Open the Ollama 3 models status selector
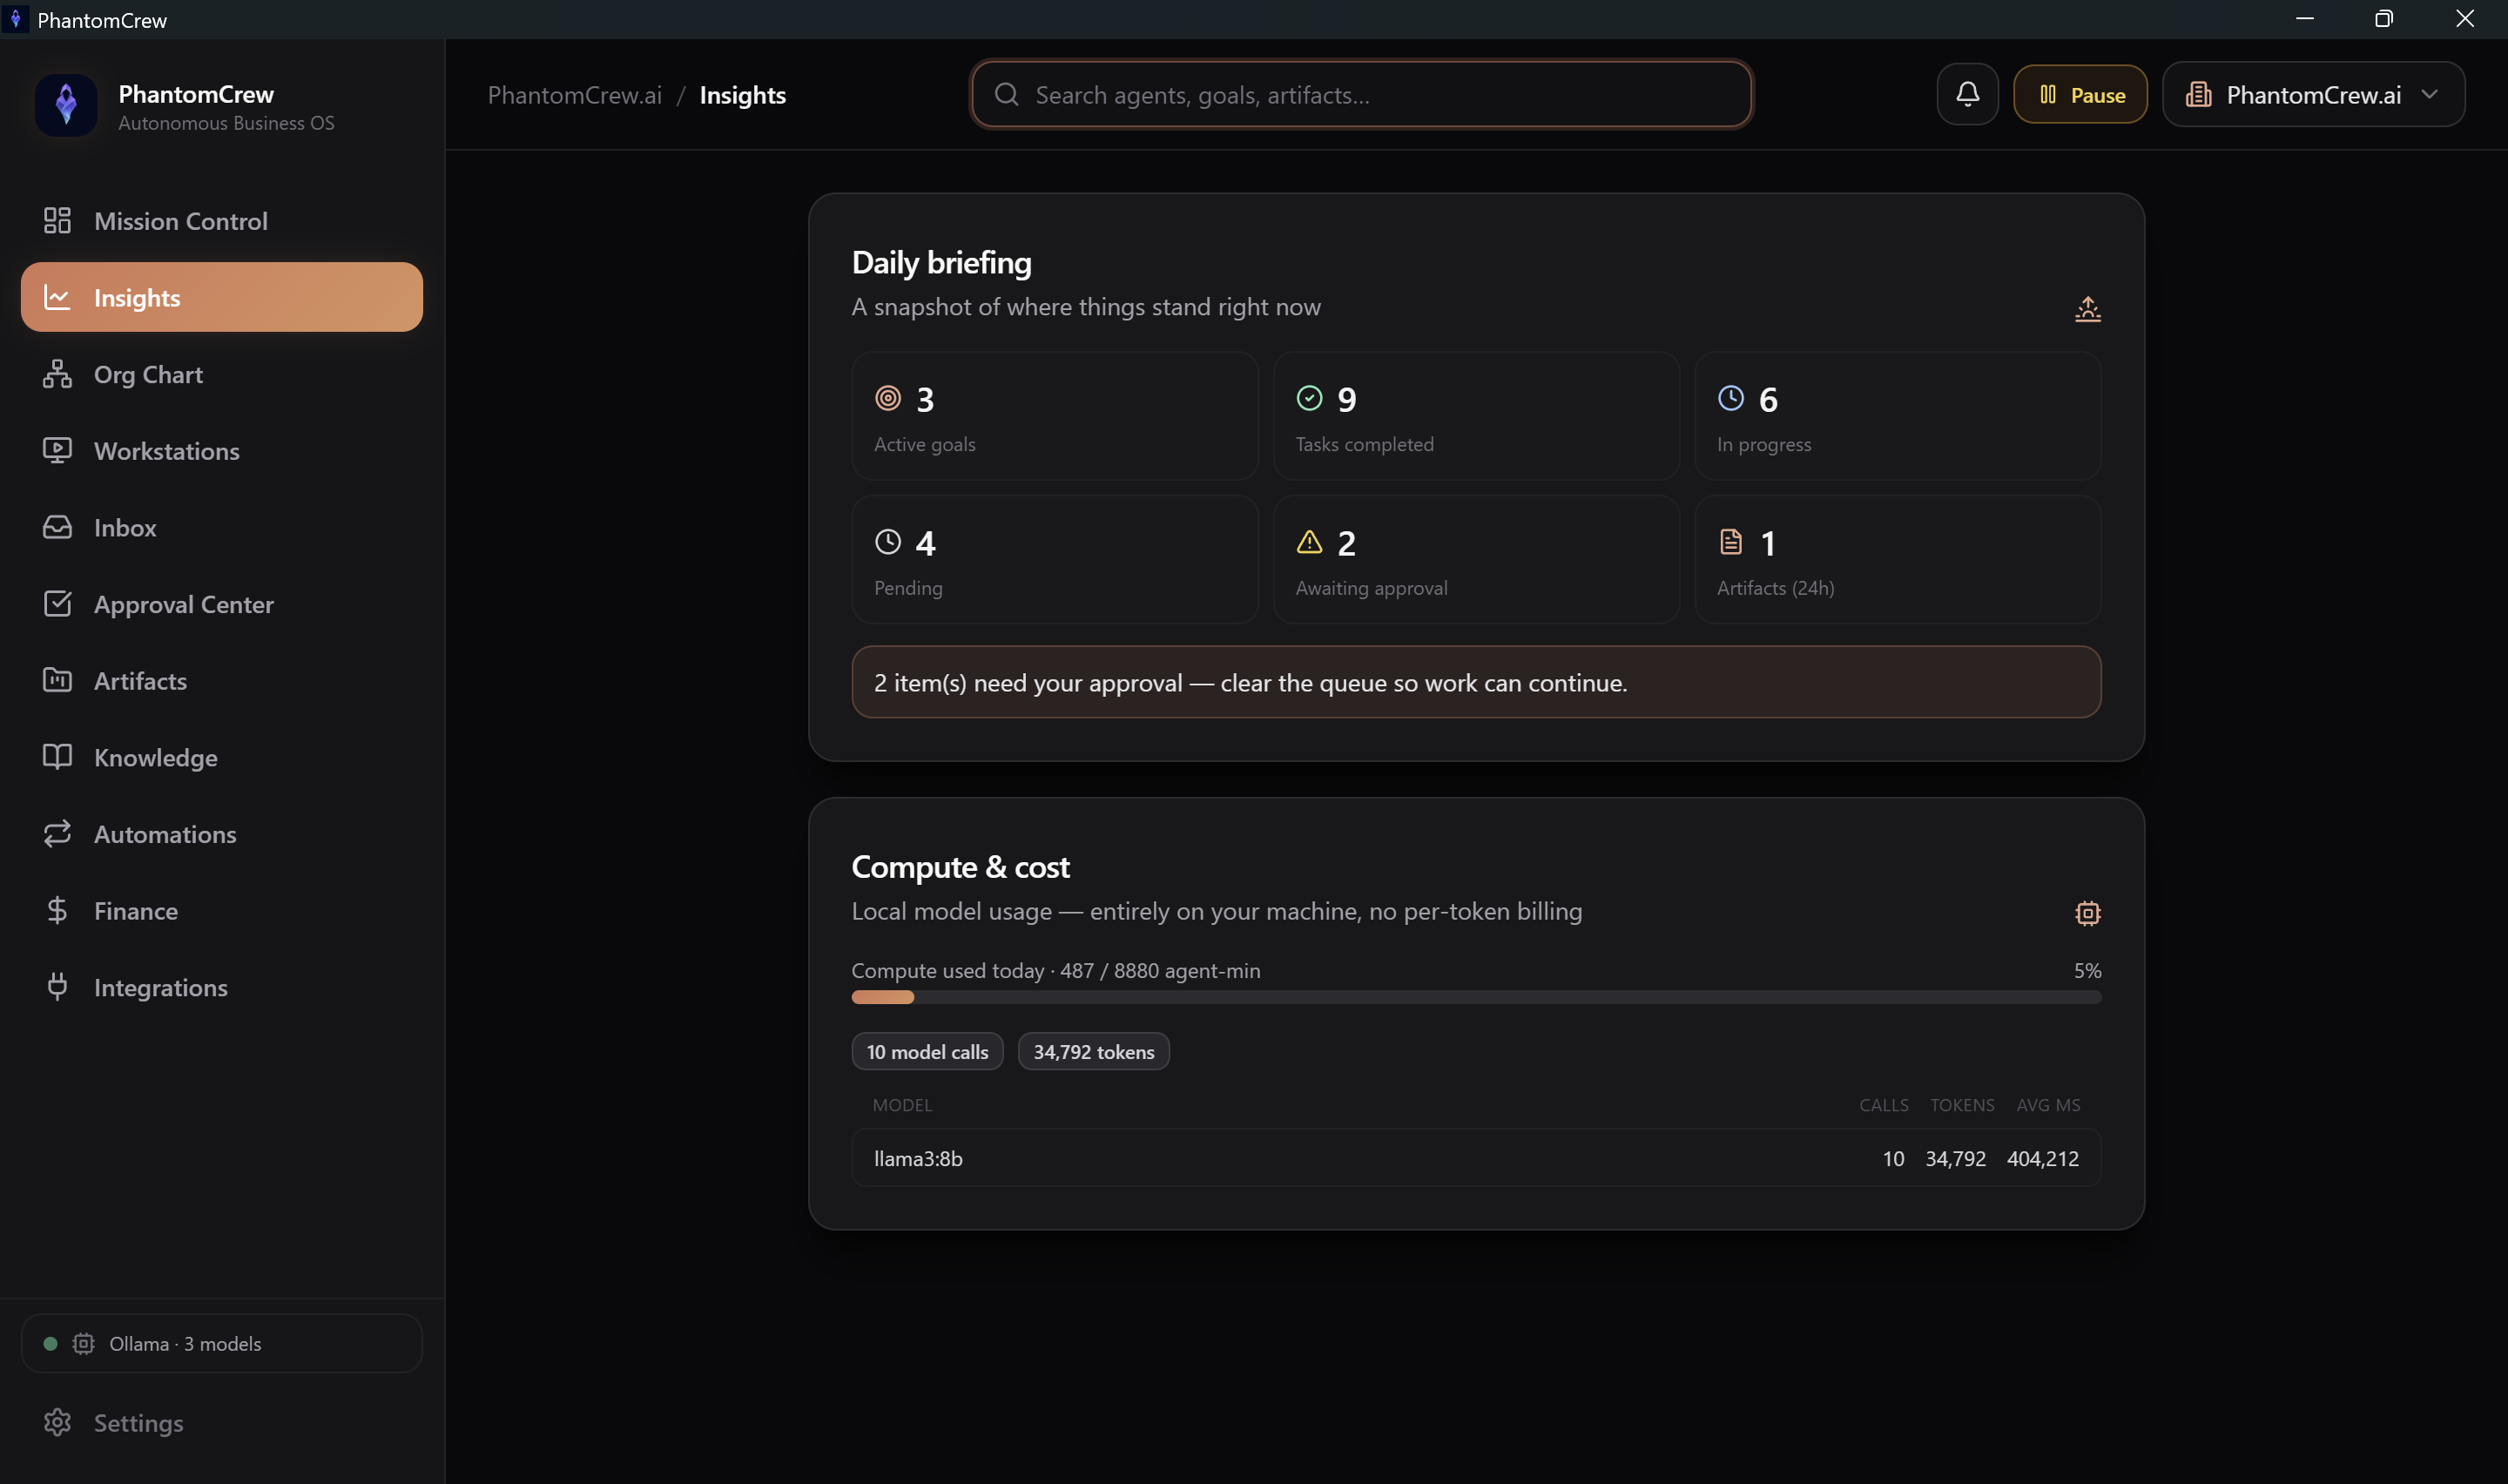Screen dimensions: 2508x1484 [222, 1343]
